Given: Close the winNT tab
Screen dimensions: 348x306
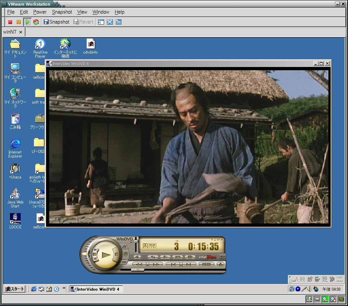Looking at the screenshot, I should click(21, 32).
